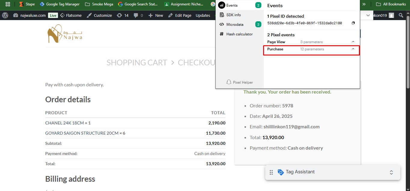Click the browser apps grid icon
410x191 pixels.
[x=8, y=4]
